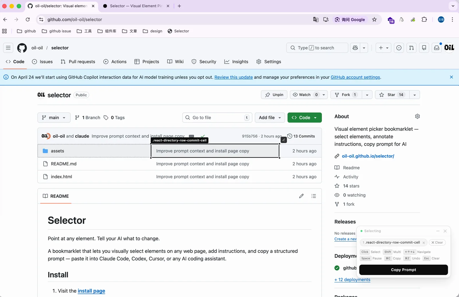Remove the .react-directory-row-commit-cell selection chip

coord(424,243)
